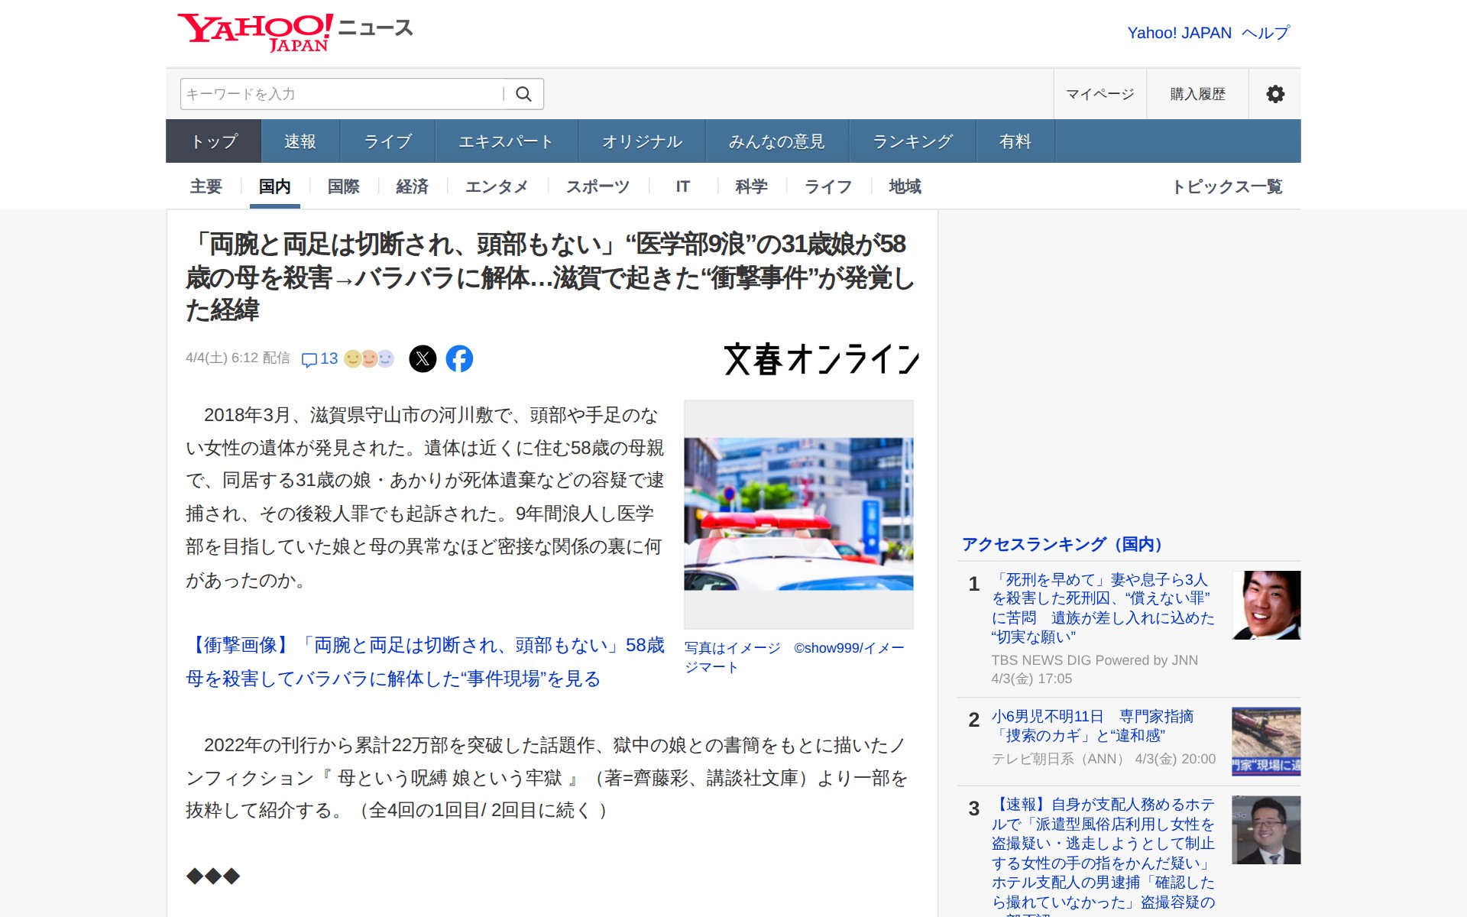Viewport: 1467px width, 917px height.
Task: Click the search magnifier icon
Action: 524,93
